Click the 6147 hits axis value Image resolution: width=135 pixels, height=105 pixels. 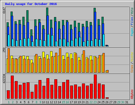[x=4, y=10]
